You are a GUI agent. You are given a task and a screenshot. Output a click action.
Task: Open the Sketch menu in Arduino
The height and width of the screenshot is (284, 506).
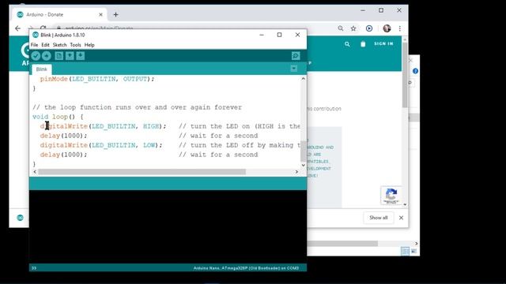click(x=60, y=45)
